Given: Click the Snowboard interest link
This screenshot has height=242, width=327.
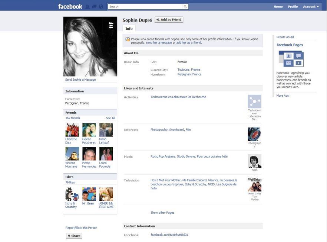Looking at the screenshot, I should pos(176,130).
